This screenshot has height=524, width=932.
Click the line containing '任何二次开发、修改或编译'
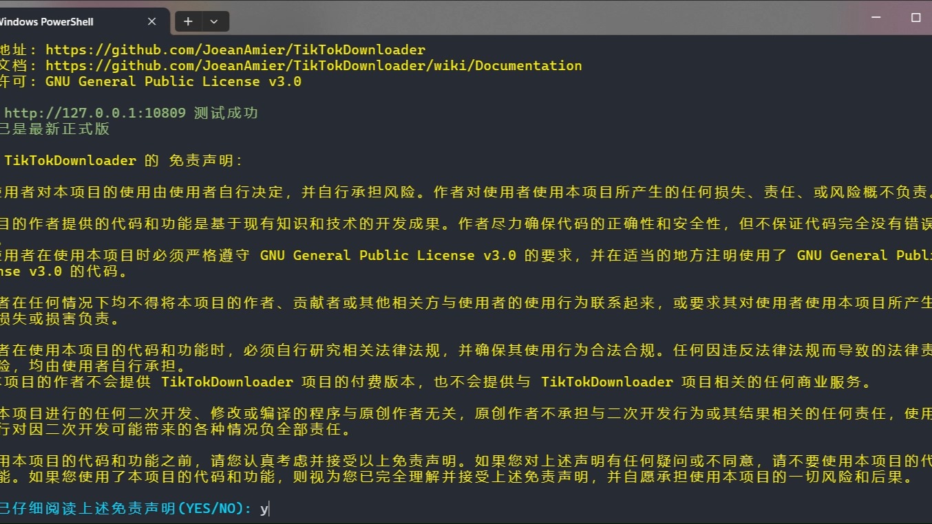[x=466, y=413]
